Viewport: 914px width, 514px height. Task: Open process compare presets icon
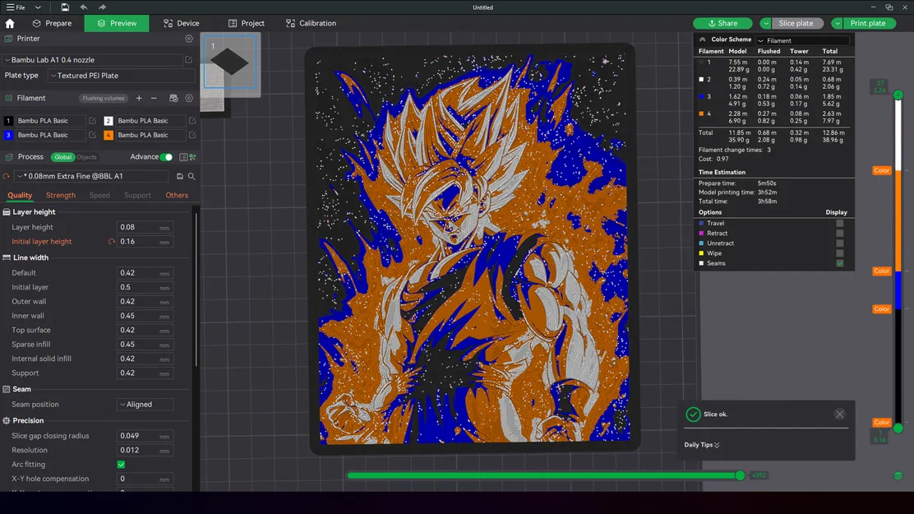coord(193,157)
